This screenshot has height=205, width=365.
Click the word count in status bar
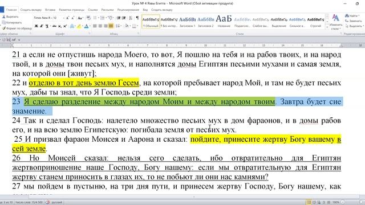coord(29,202)
